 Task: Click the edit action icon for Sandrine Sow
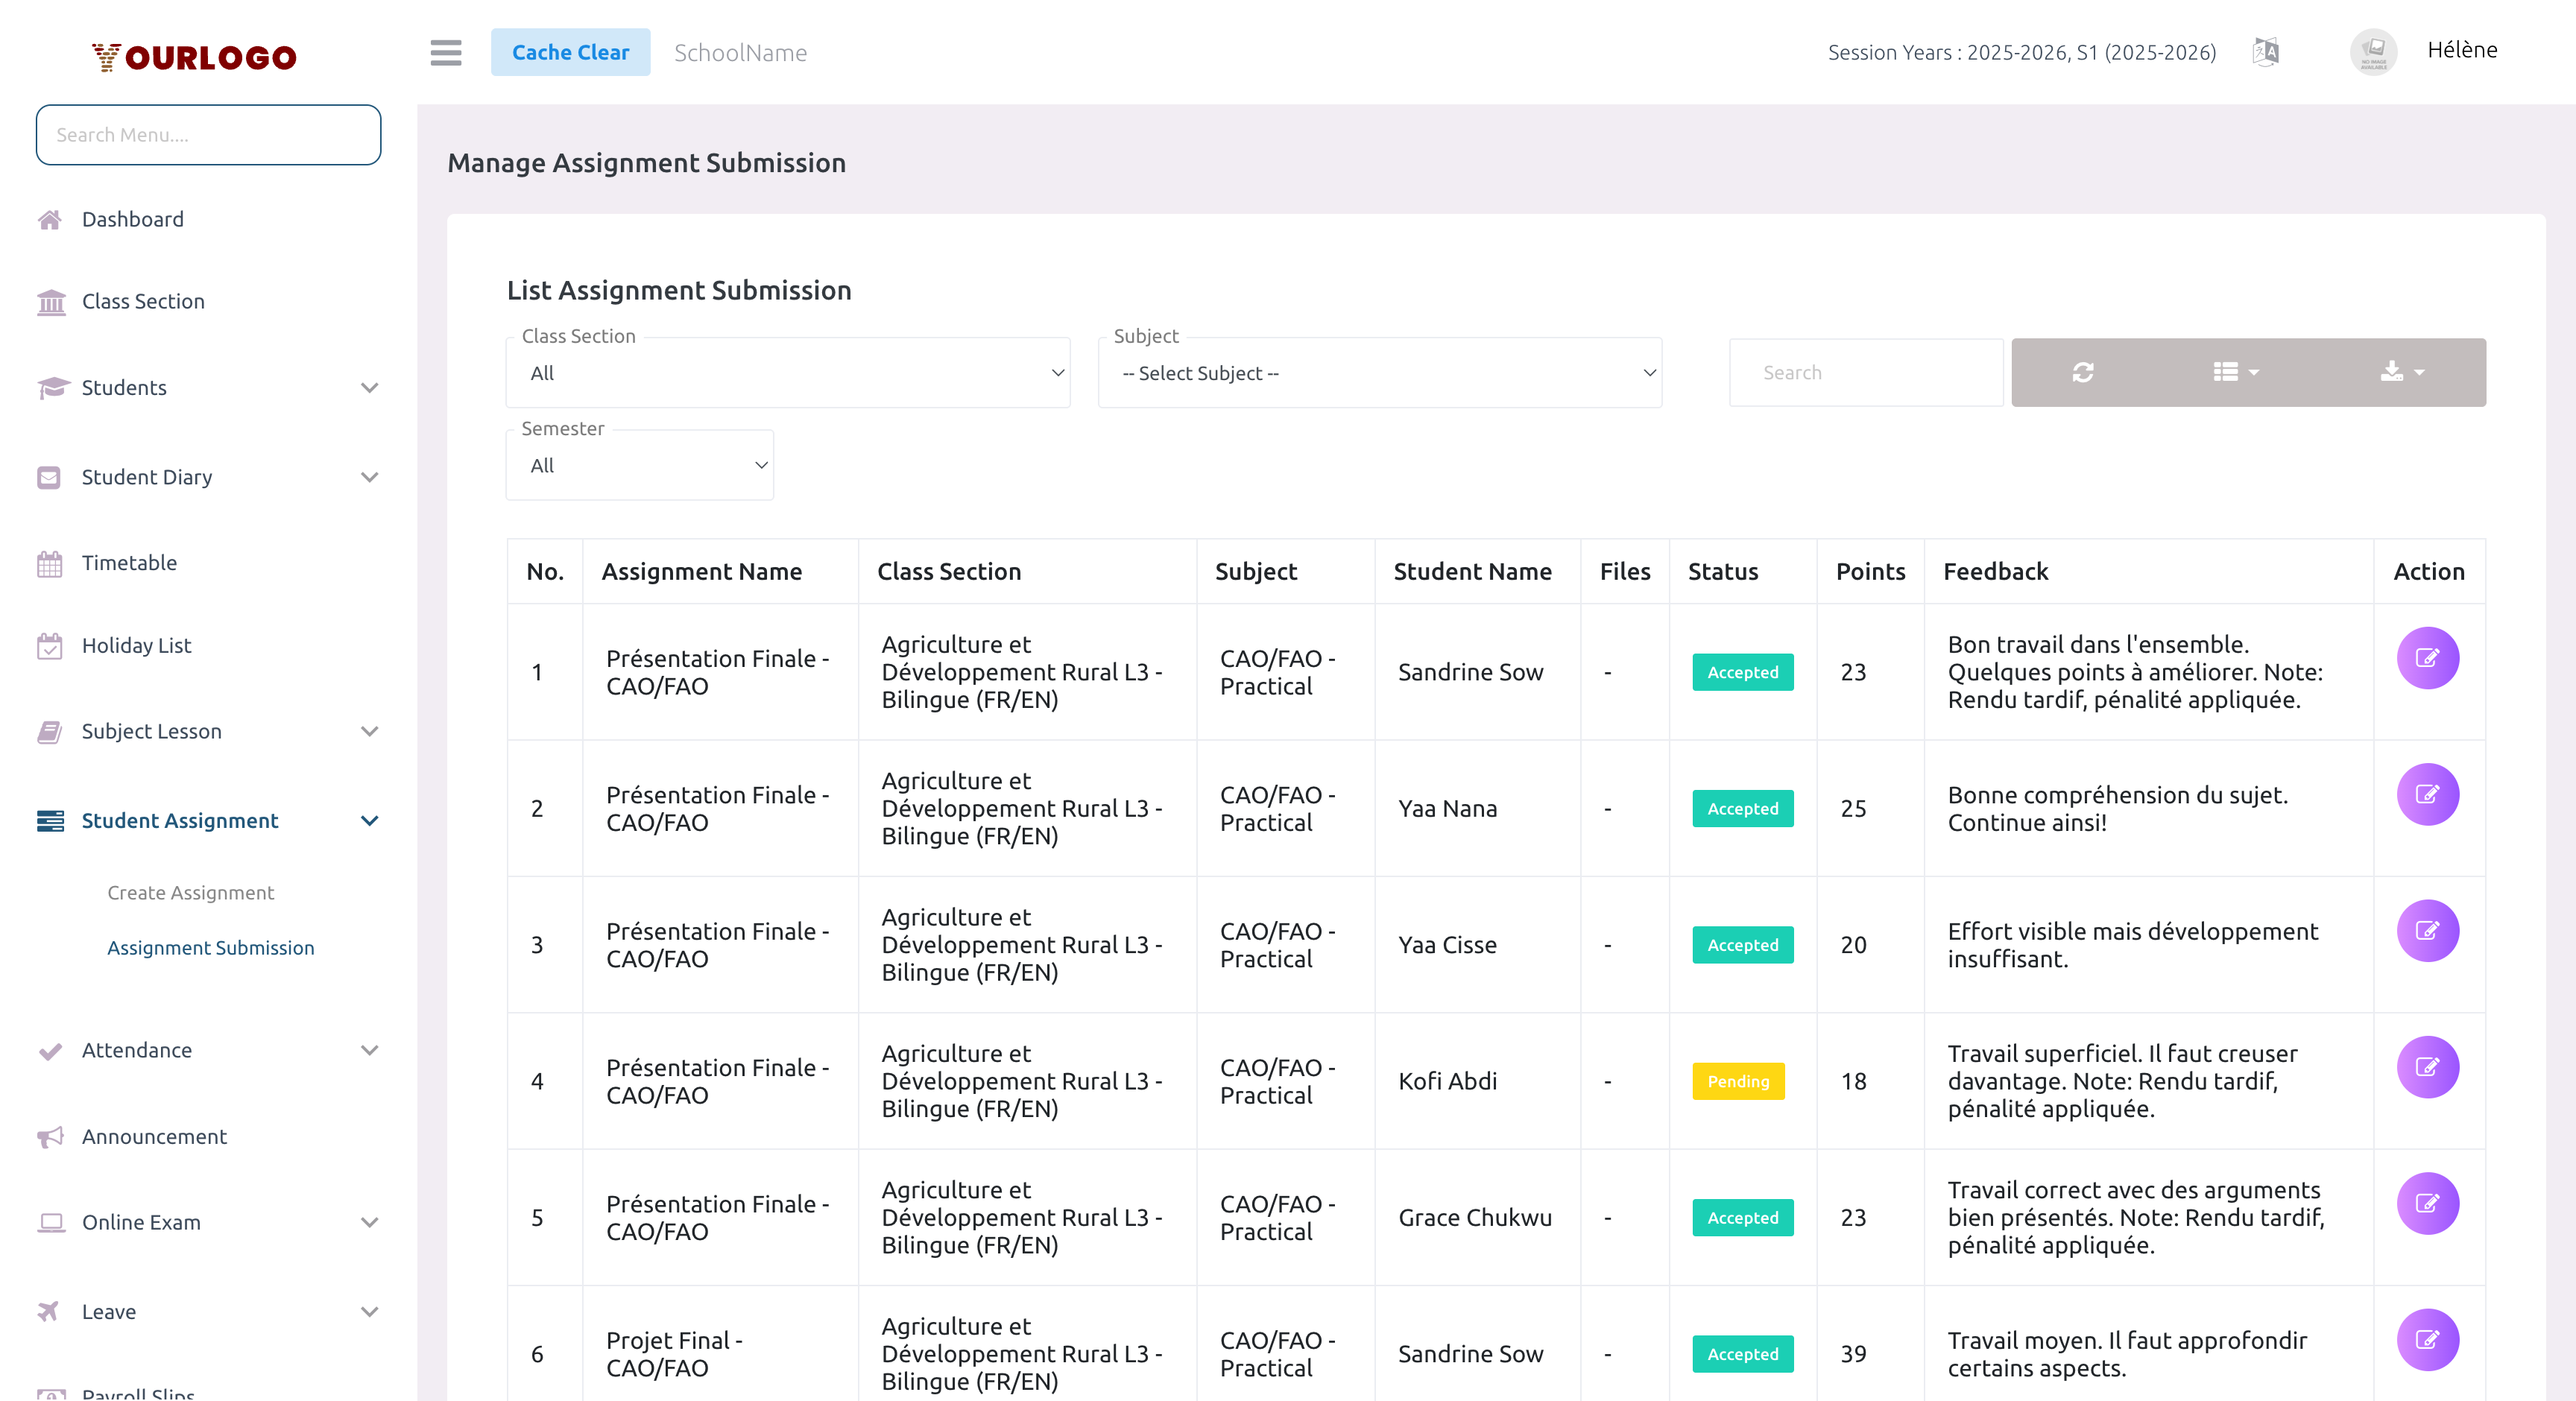click(x=2428, y=658)
